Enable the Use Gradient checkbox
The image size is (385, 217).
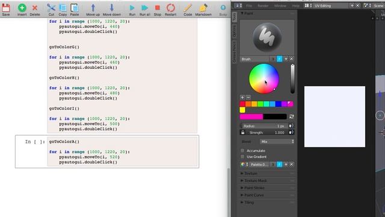click(x=242, y=157)
